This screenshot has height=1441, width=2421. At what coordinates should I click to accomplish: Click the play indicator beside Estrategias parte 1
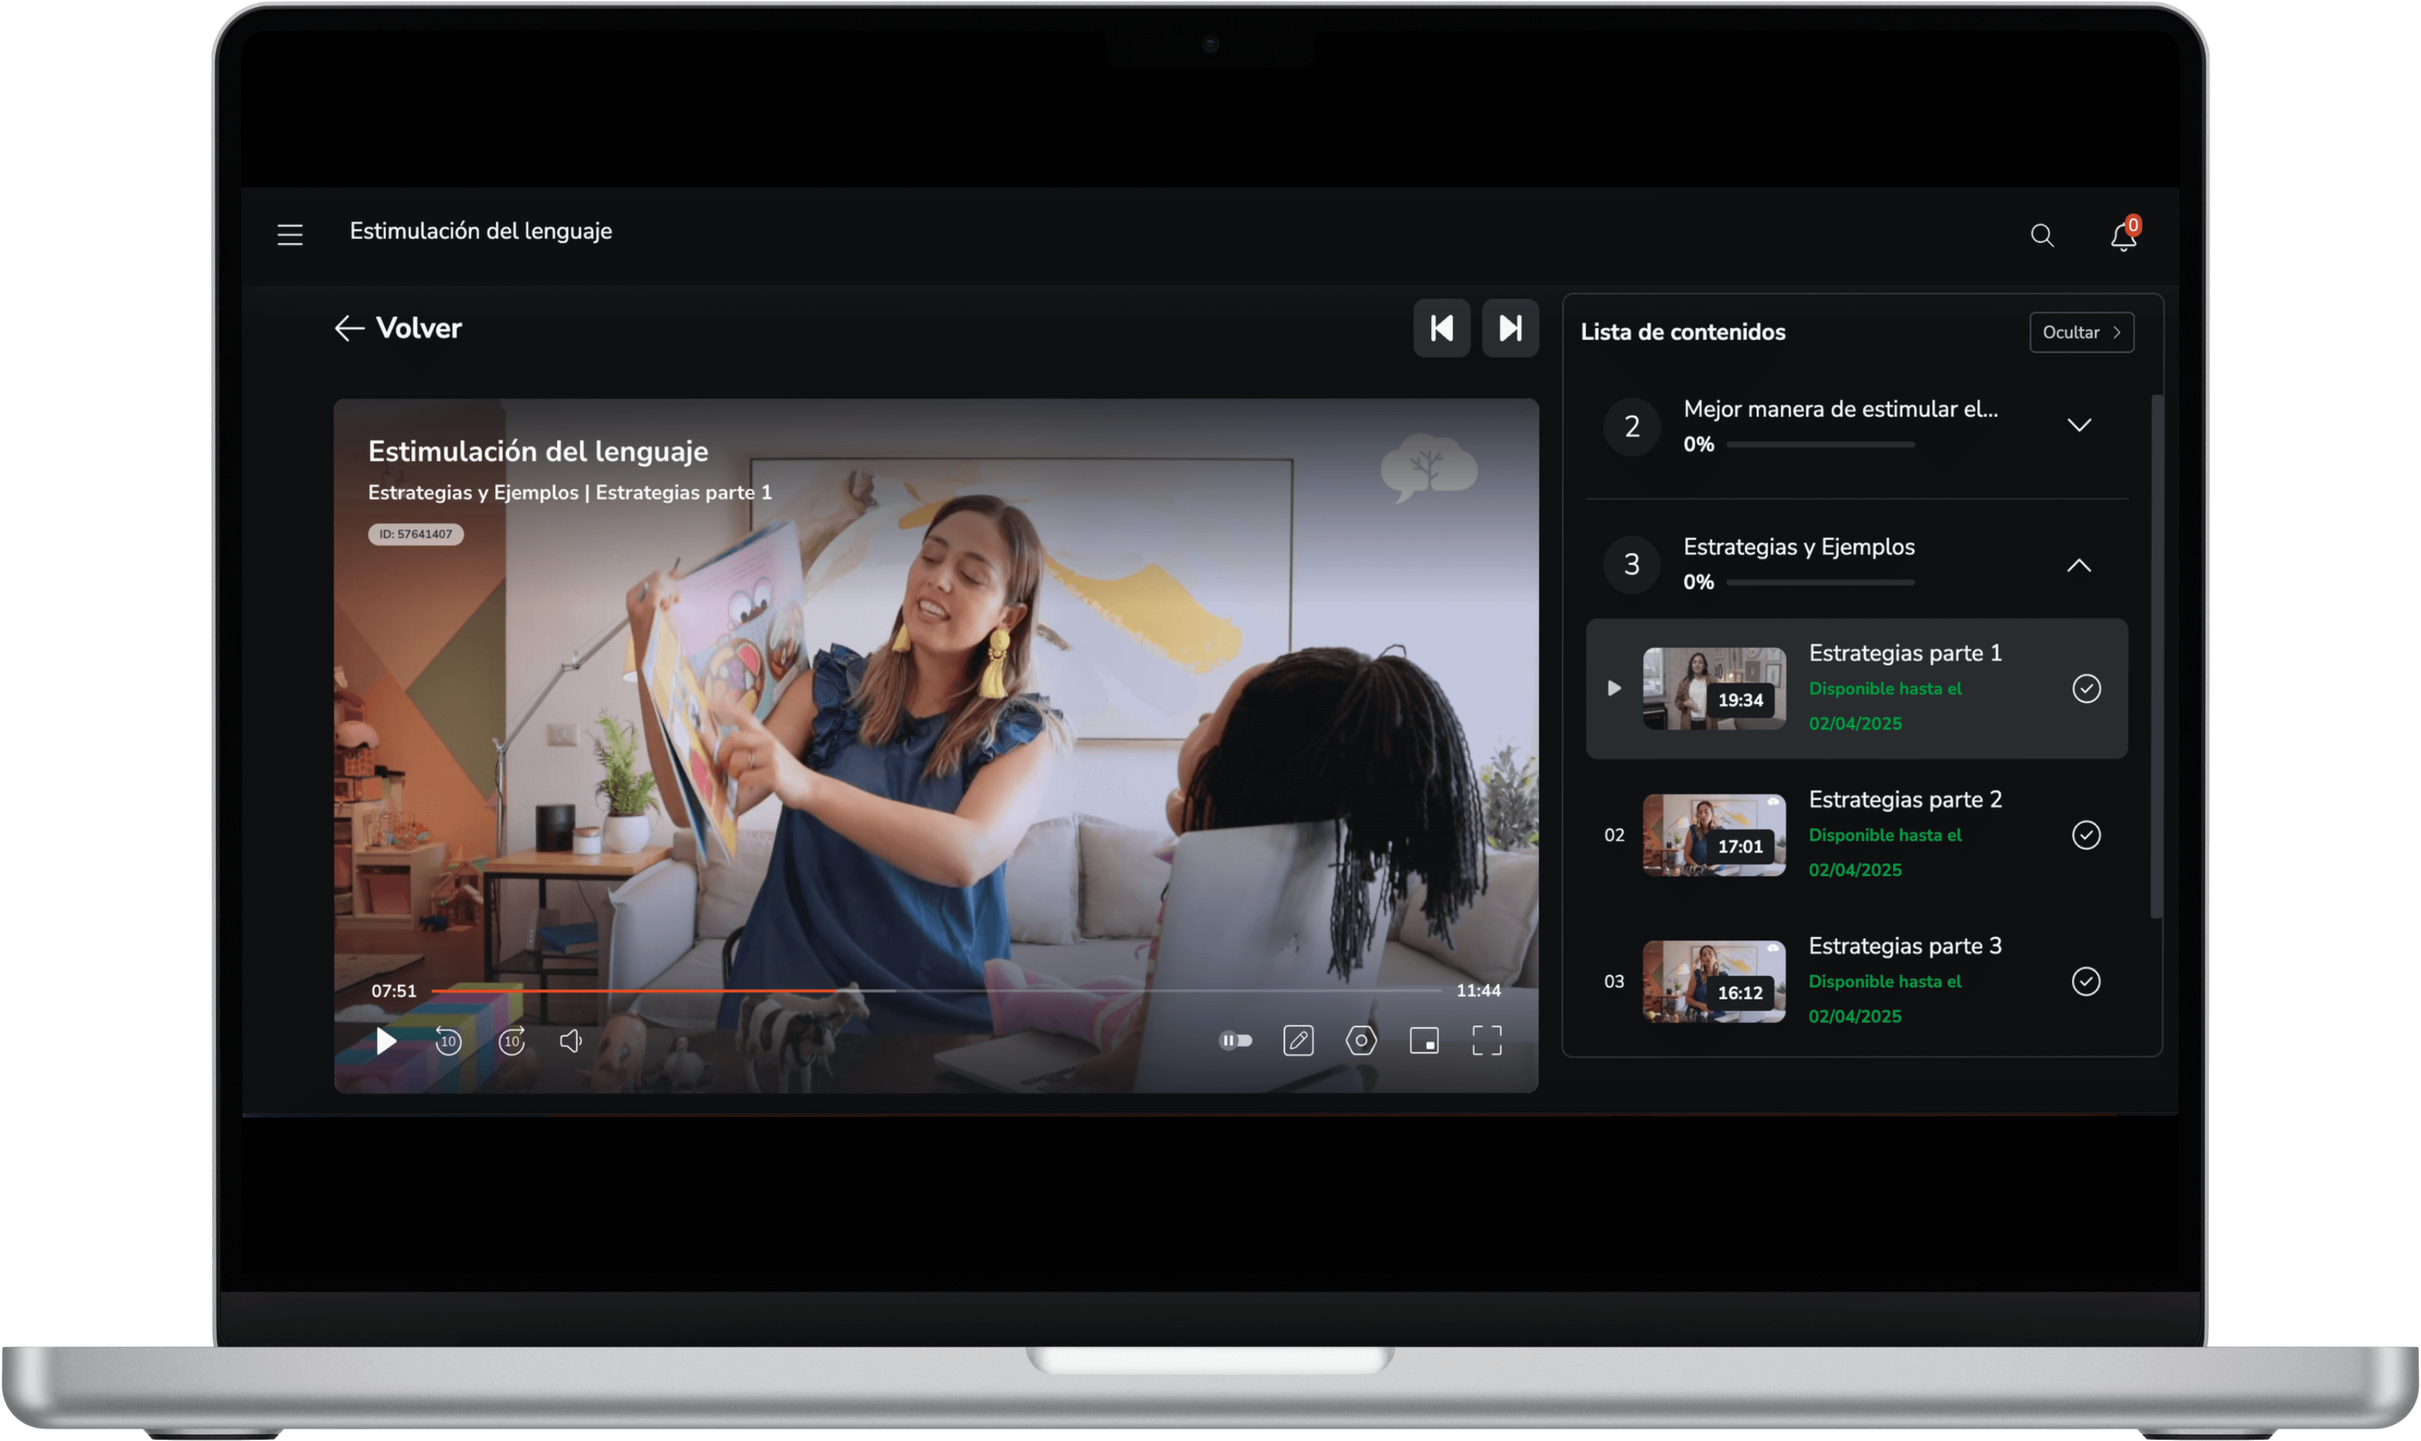(x=1614, y=689)
